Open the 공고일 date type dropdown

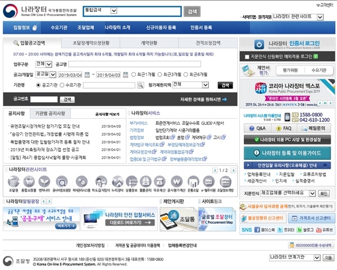click(53, 75)
